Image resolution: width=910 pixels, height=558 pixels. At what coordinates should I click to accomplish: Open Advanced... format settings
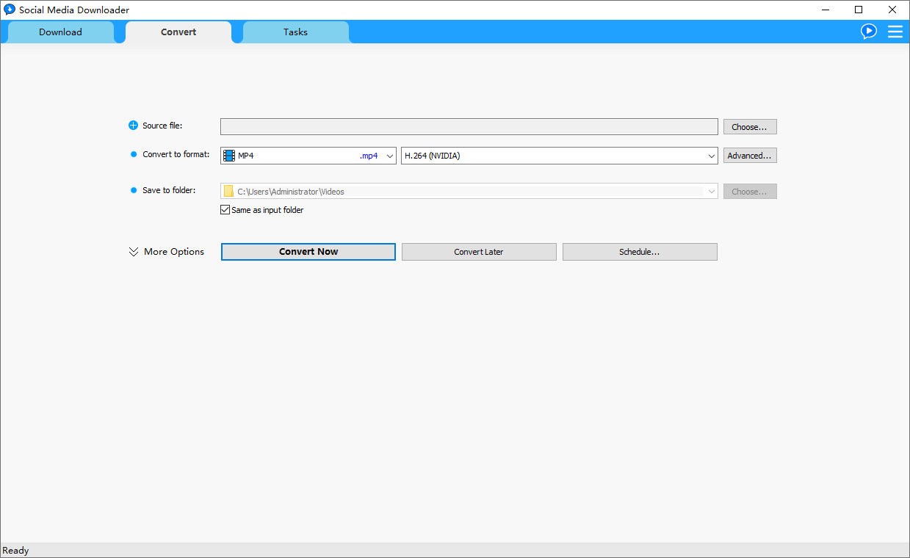[x=749, y=156]
